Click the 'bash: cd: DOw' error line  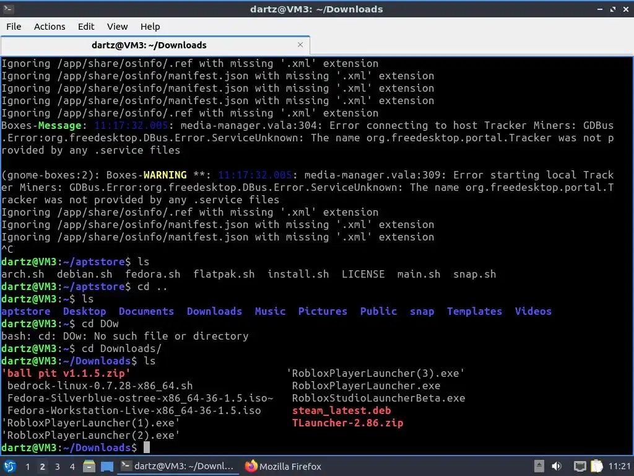[x=125, y=335]
